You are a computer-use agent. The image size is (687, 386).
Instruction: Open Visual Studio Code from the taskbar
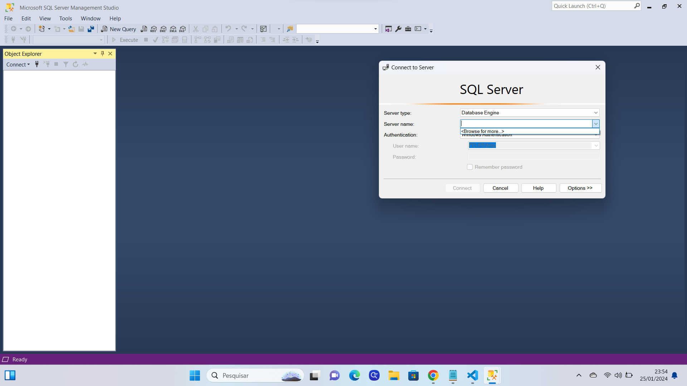click(x=472, y=375)
